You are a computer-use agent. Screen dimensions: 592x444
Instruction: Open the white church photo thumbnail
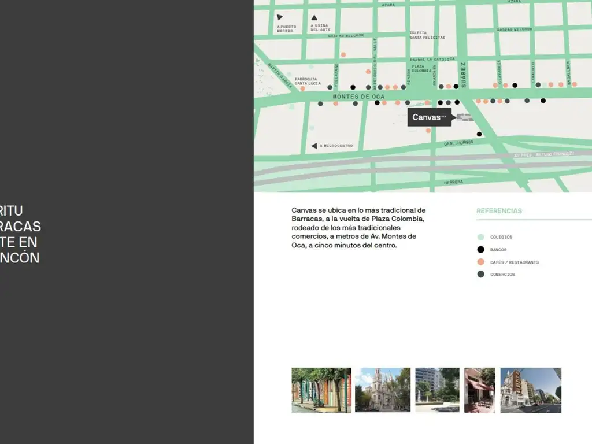point(382,390)
